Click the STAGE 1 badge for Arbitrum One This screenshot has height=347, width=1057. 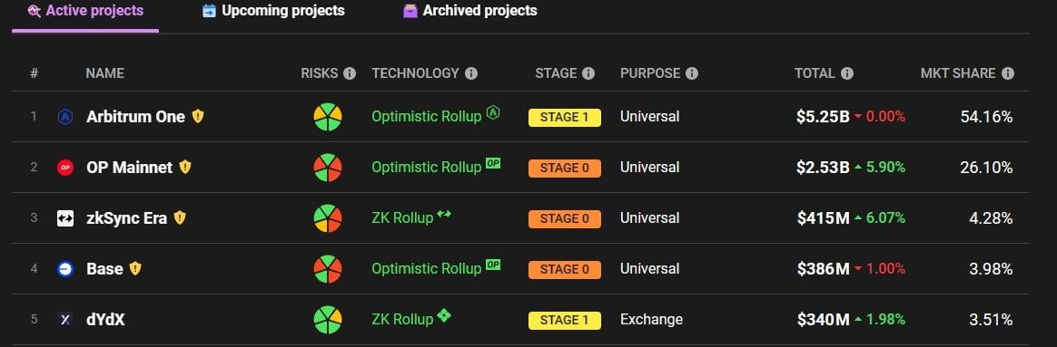(564, 117)
